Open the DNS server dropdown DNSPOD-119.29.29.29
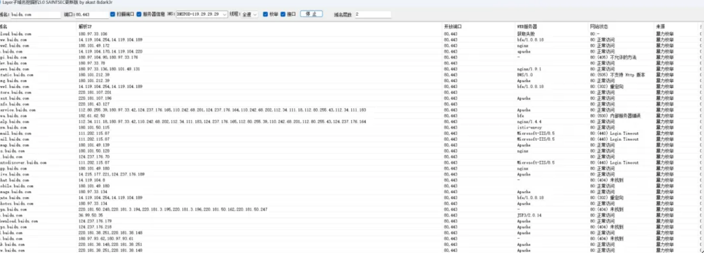The image size is (704, 253). tap(201, 14)
